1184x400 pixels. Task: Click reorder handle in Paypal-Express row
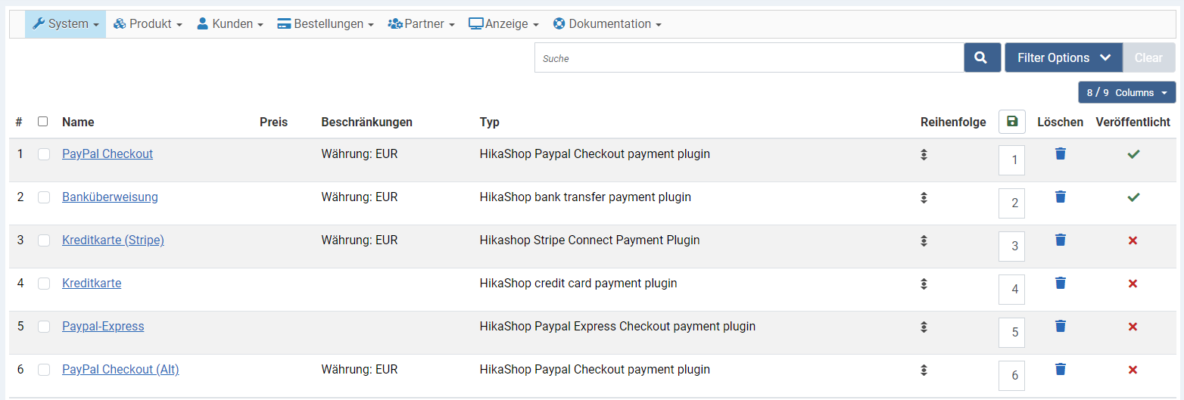pyautogui.click(x=924, y=327)
